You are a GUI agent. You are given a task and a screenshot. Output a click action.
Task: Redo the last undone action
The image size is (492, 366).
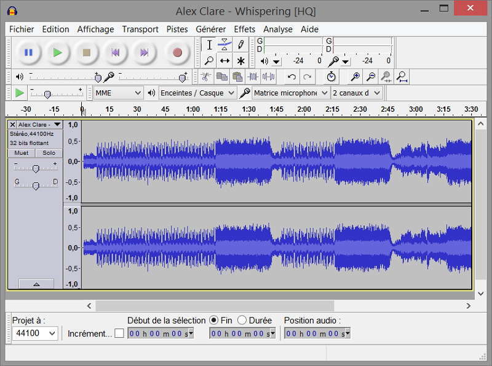(x=307, y=77)
